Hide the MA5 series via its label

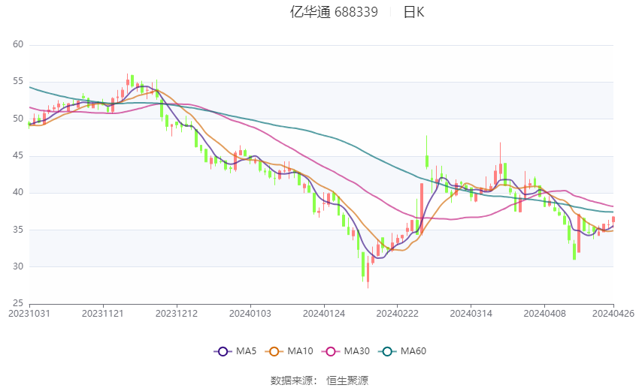[x=246, y=351]
